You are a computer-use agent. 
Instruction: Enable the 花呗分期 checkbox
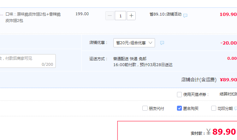coord(214,108)
